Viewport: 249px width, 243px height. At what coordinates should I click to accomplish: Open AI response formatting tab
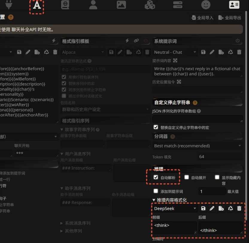(37, 5)
